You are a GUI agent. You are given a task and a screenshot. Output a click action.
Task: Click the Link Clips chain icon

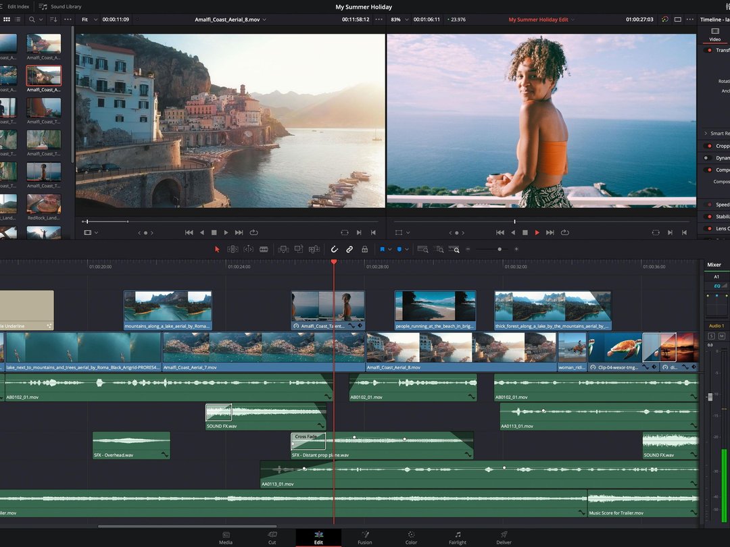coord(349,249)
